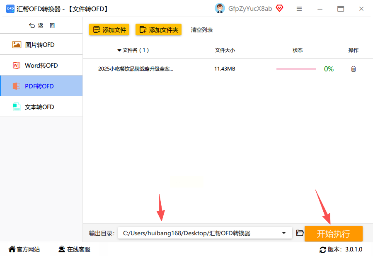The height and width of the screenshot is (256, 373).
Task: Click the PDF转OFD file icon
Action: click(x=17, y=86)
